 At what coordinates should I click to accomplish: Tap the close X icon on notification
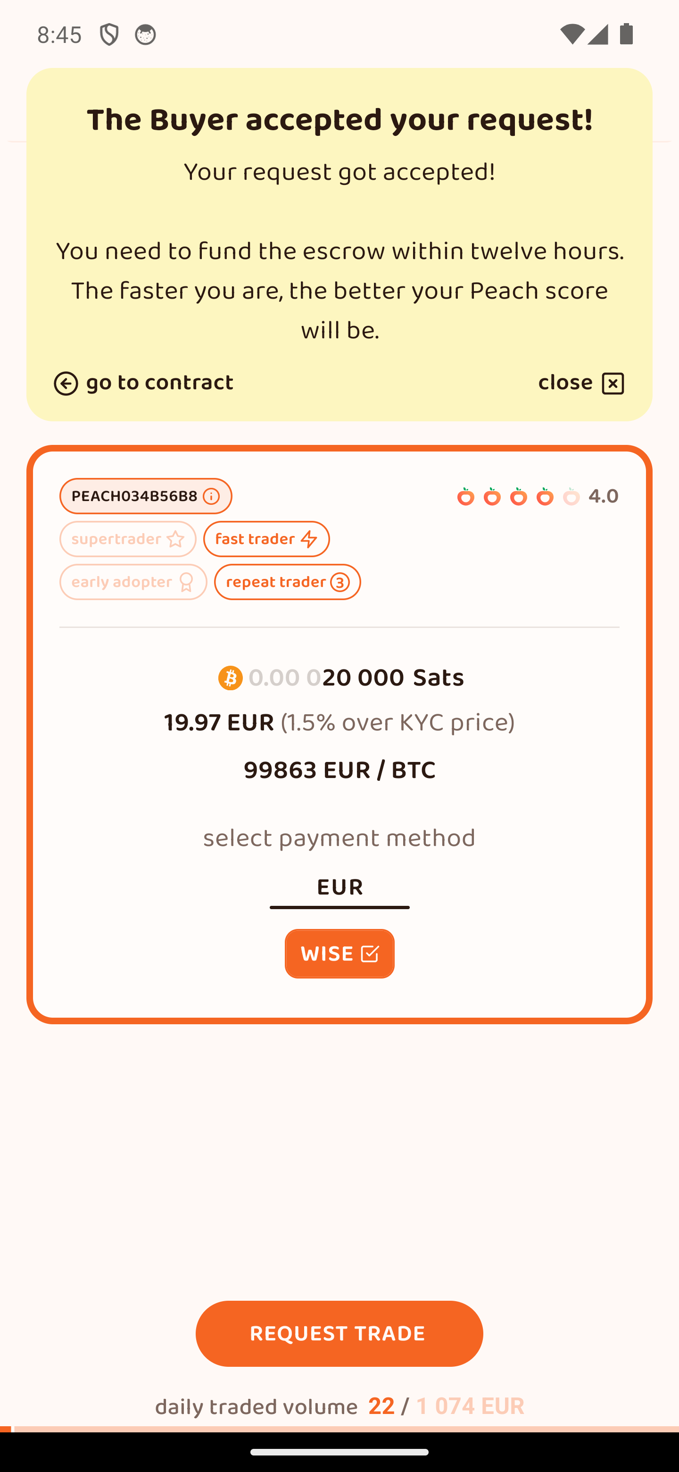click(x=612, y=384)
